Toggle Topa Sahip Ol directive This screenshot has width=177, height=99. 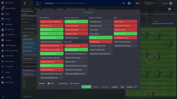[51, 30]
